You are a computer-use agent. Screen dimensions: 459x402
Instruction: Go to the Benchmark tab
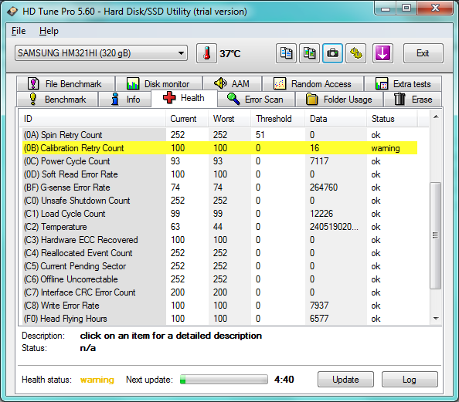click(x=57, y=99)
